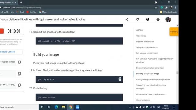
Task: Open Windows notification center icon
Action: click(174, 107)
